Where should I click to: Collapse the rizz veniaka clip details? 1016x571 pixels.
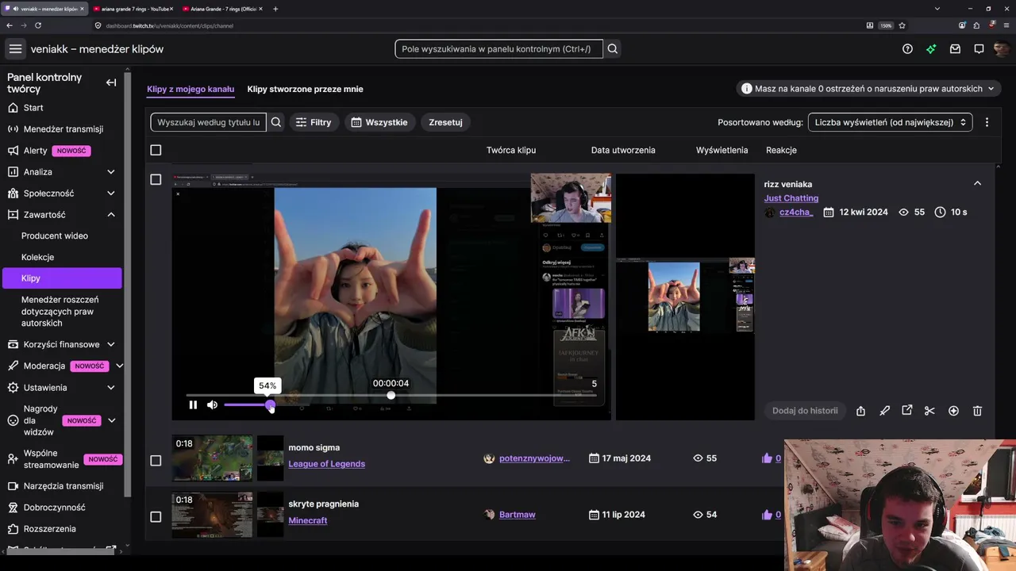[977, 184]
